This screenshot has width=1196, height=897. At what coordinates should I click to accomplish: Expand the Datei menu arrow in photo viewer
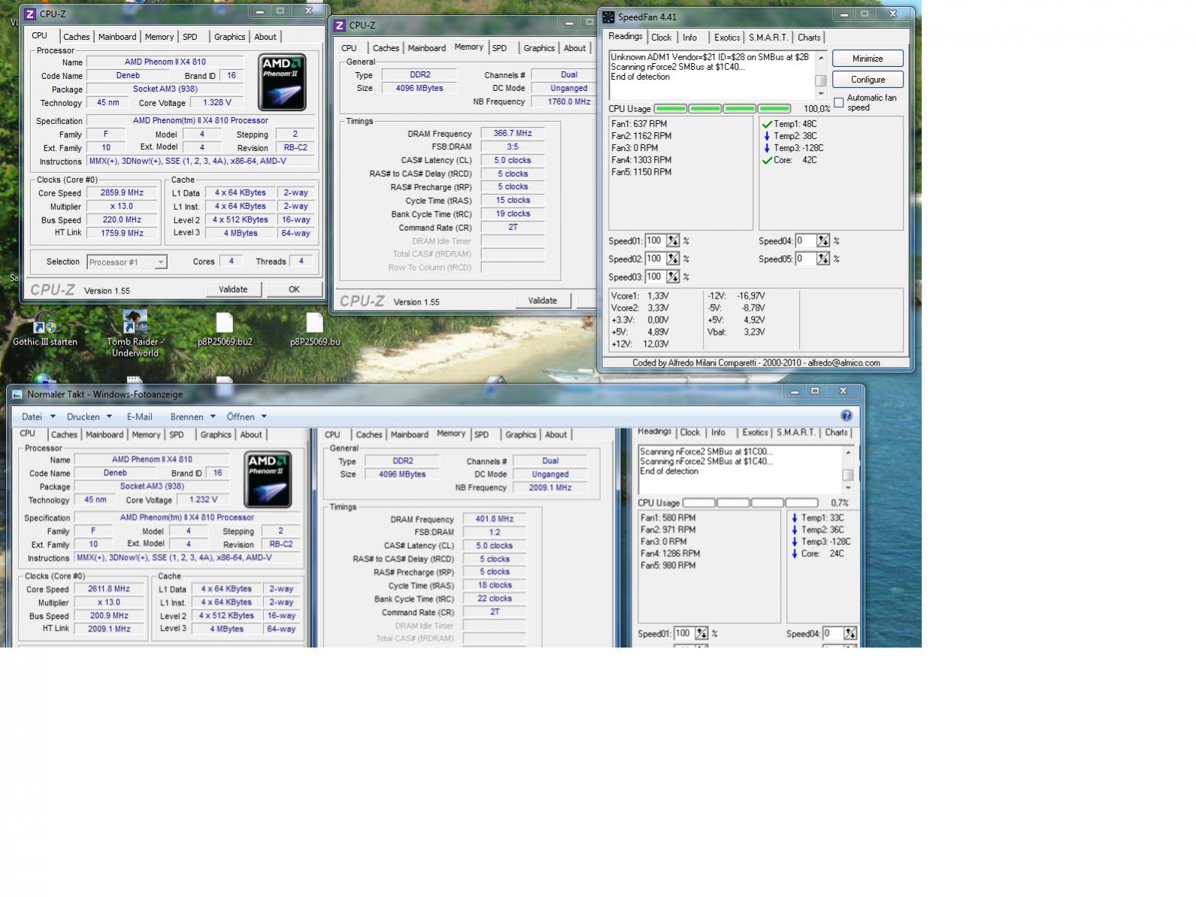click(53, 417)
